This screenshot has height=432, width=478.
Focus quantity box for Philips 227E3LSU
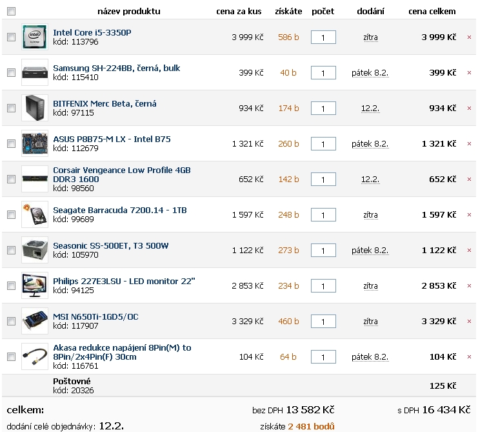(x=323, y=286)
